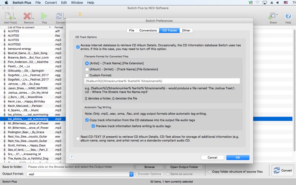Click the Open Output Folder button
This screenshot has width=296, height=185.
coord(184,167)
